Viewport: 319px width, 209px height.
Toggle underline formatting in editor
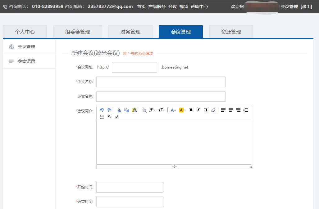206,110
